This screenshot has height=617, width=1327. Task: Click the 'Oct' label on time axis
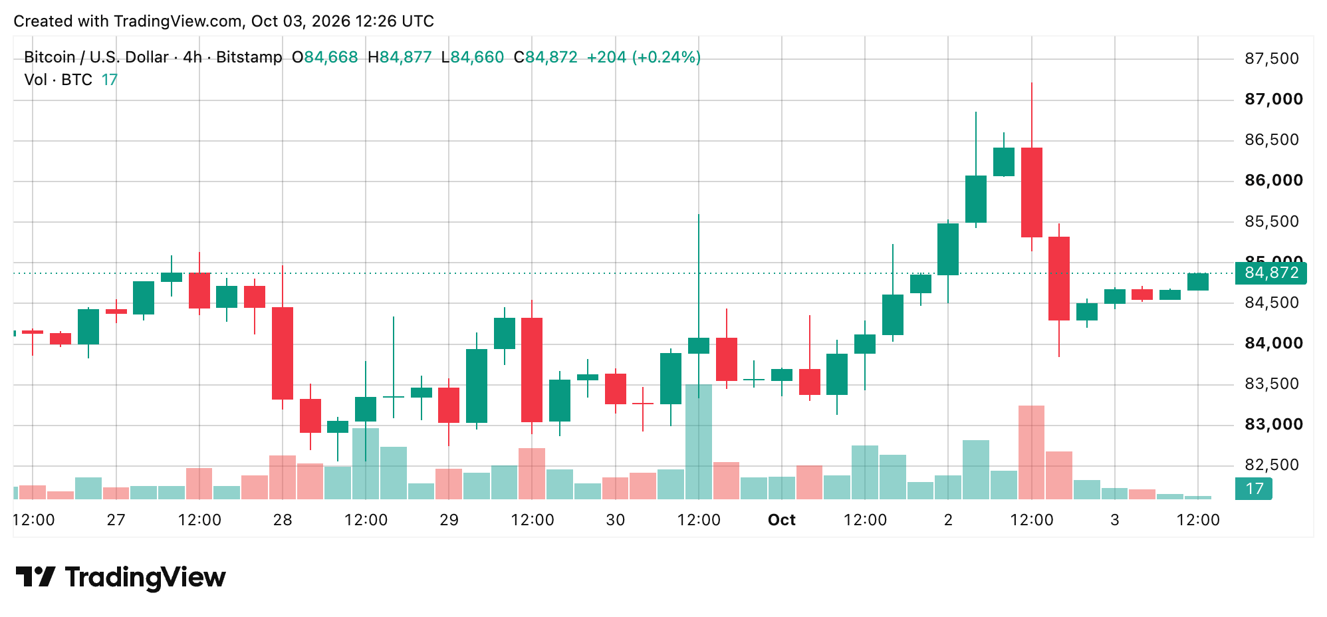[x=782, y=520]
